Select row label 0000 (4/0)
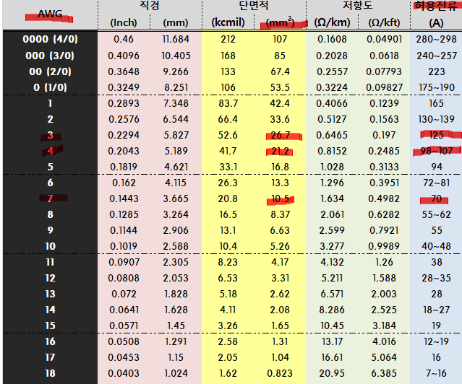The width and height of the screenshot is (462, 384). click(x=50, y=39)
